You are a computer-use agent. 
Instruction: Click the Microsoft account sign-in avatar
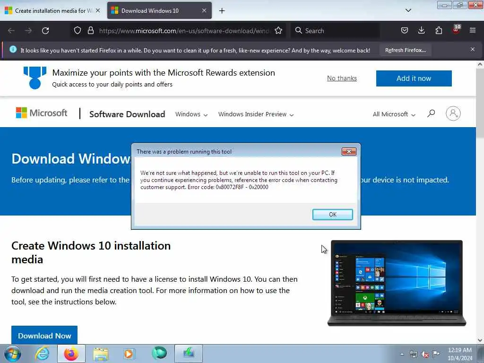click(453, 113)
